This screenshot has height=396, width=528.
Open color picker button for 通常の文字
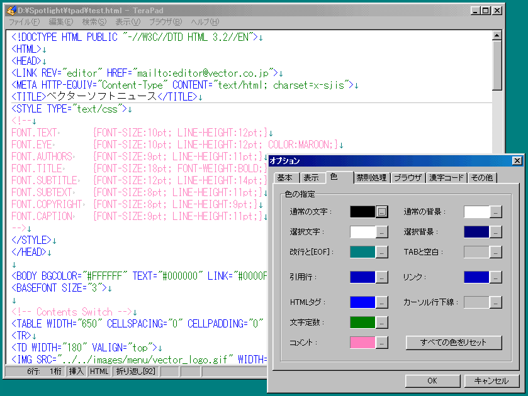(381, 212)
